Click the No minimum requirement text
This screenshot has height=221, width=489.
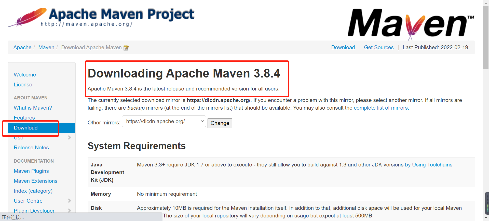167,194
